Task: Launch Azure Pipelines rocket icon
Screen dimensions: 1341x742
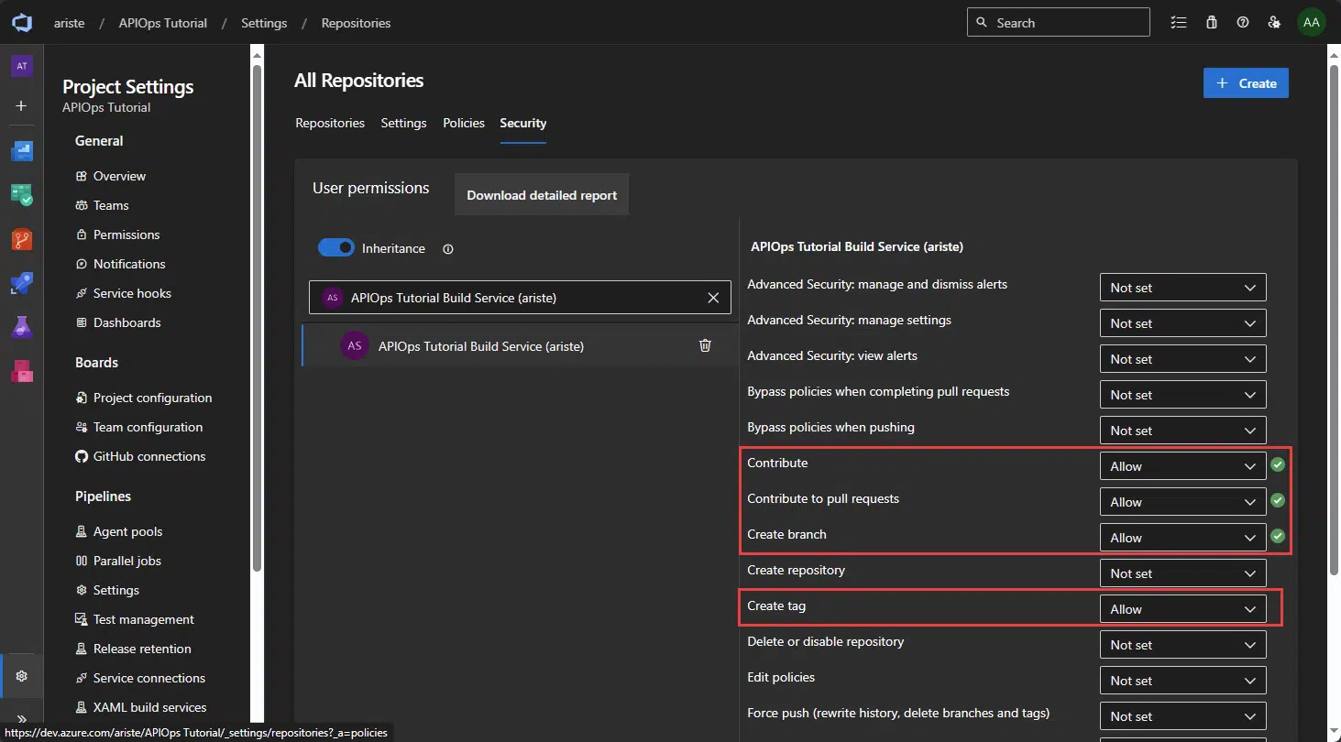Action: 21,283
